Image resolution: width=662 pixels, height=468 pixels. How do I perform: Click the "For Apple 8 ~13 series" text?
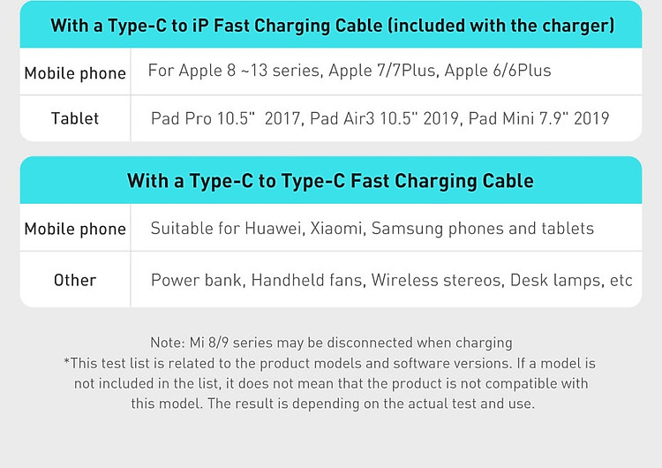pyautogui.click(x=233, y=71)
